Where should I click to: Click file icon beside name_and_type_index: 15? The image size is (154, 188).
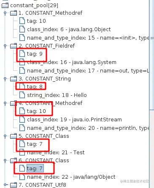point(22,38)
